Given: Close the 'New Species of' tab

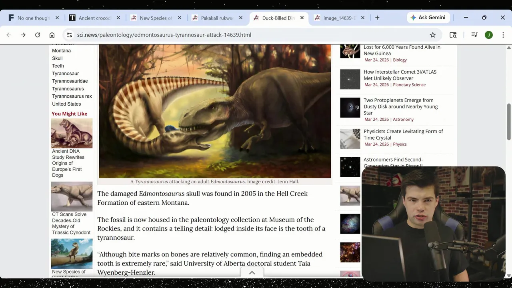Looking at the screenshot, I should (x=180, y=18).
